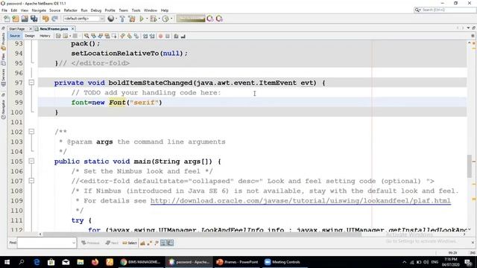This screenshot has height=268, width=477.
Task: Open the Profile Project dropdown arrow
Action: (171, 19)
